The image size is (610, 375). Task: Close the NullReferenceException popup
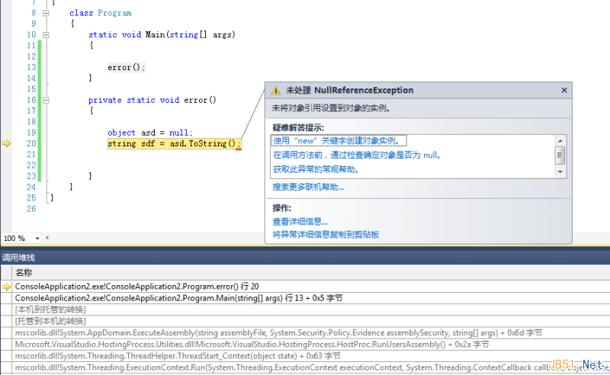[x=564, y=90]
